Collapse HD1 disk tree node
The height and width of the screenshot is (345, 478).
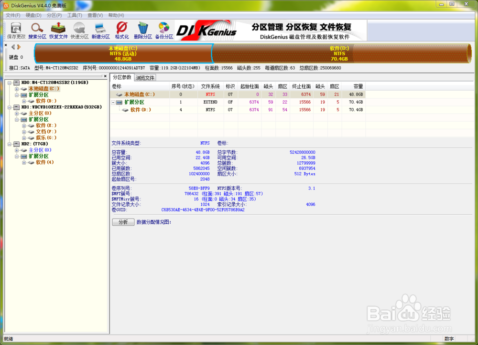10,107
